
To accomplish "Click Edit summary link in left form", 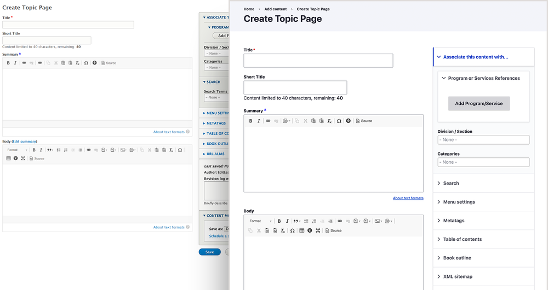I will 24,141.
